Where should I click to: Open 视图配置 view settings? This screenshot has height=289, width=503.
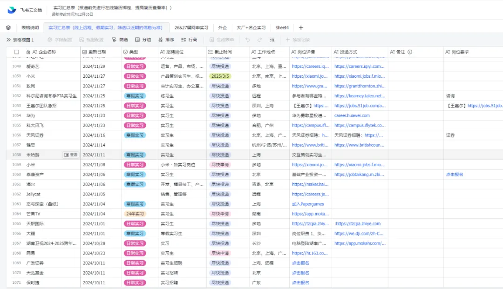[x=91, y=40]
